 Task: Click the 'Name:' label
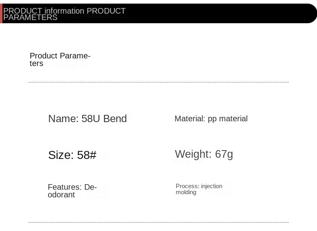coord(63,119)
